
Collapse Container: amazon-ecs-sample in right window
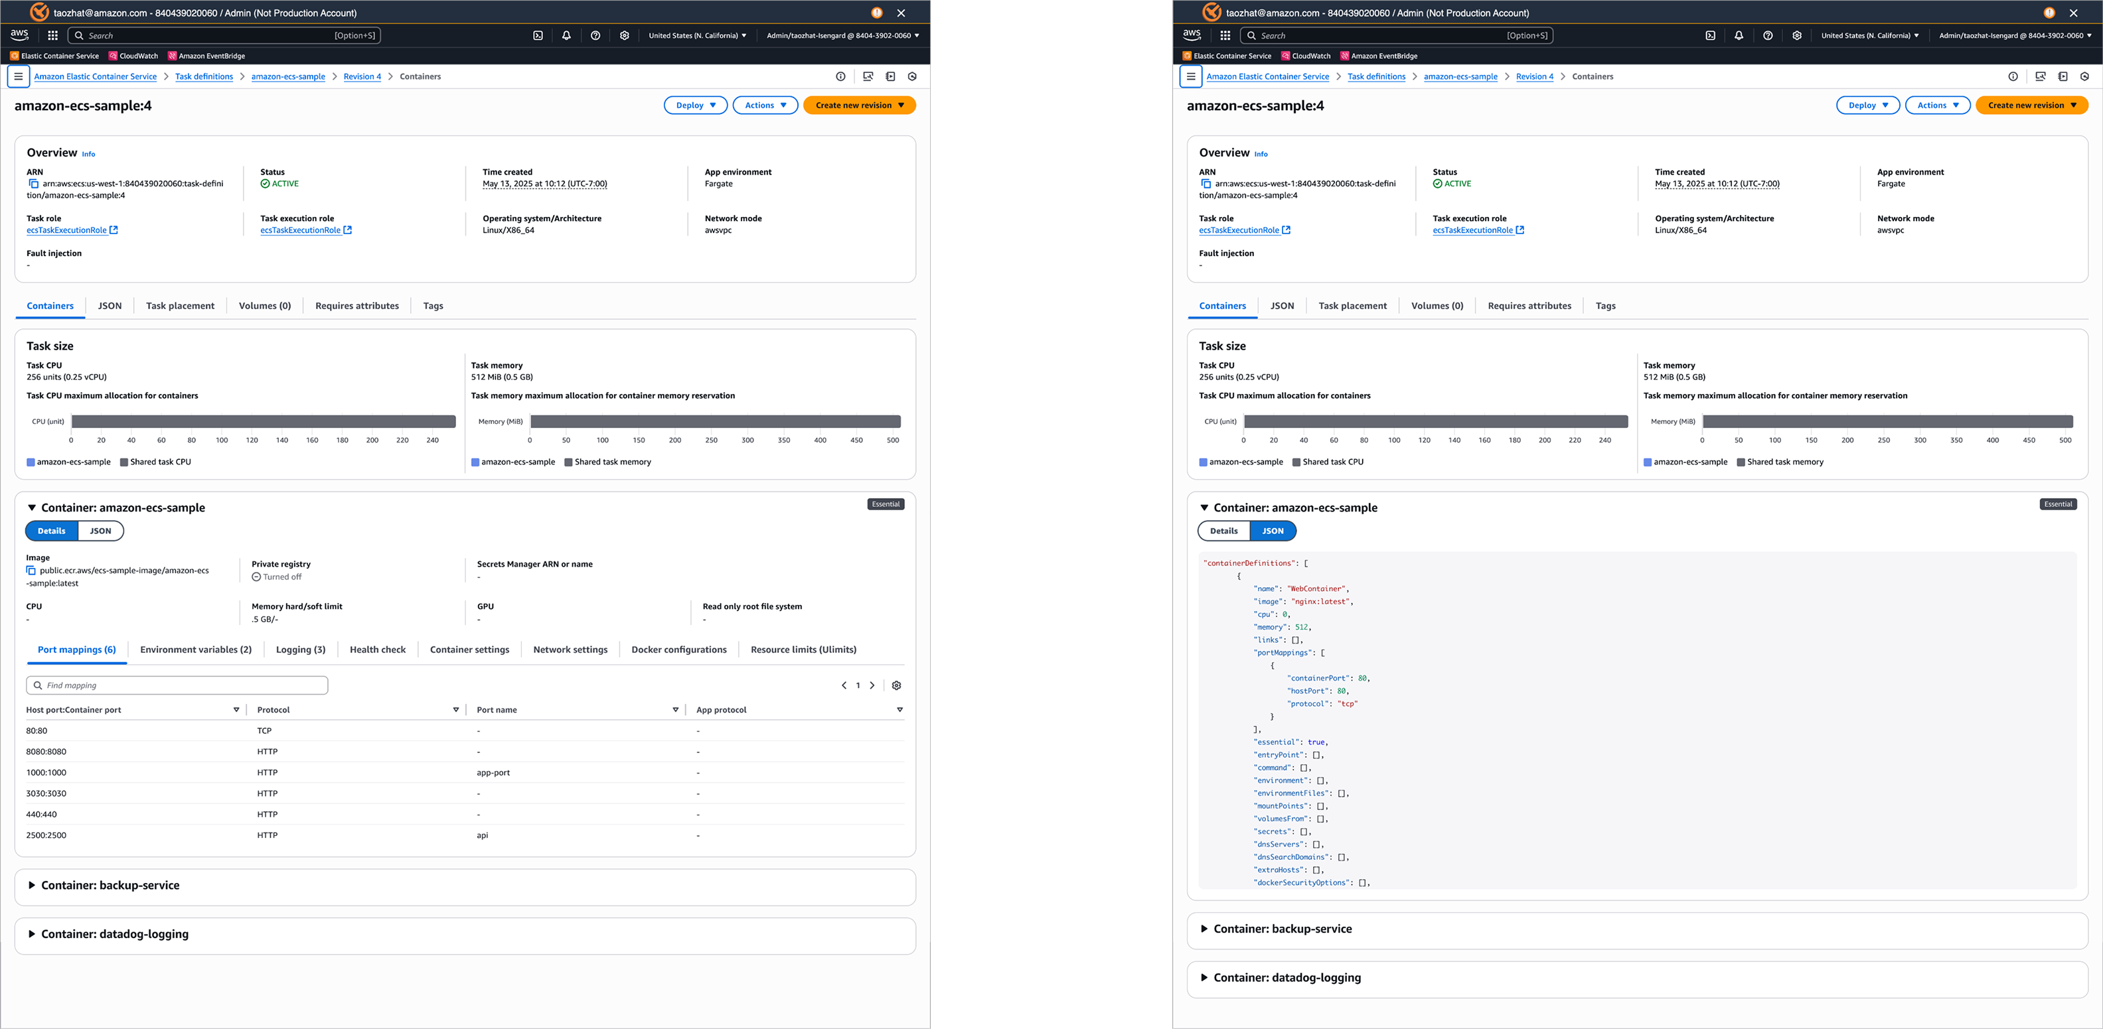(x=1204, y=508)
